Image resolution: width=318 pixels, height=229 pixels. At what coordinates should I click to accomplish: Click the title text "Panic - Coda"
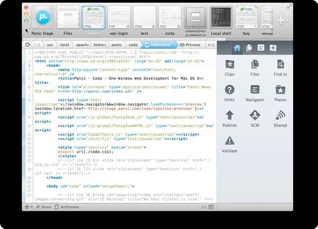[x=88, y=78]
